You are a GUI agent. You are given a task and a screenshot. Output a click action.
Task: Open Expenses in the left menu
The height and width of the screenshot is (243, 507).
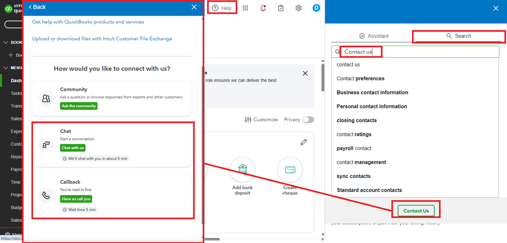(16, 131)
